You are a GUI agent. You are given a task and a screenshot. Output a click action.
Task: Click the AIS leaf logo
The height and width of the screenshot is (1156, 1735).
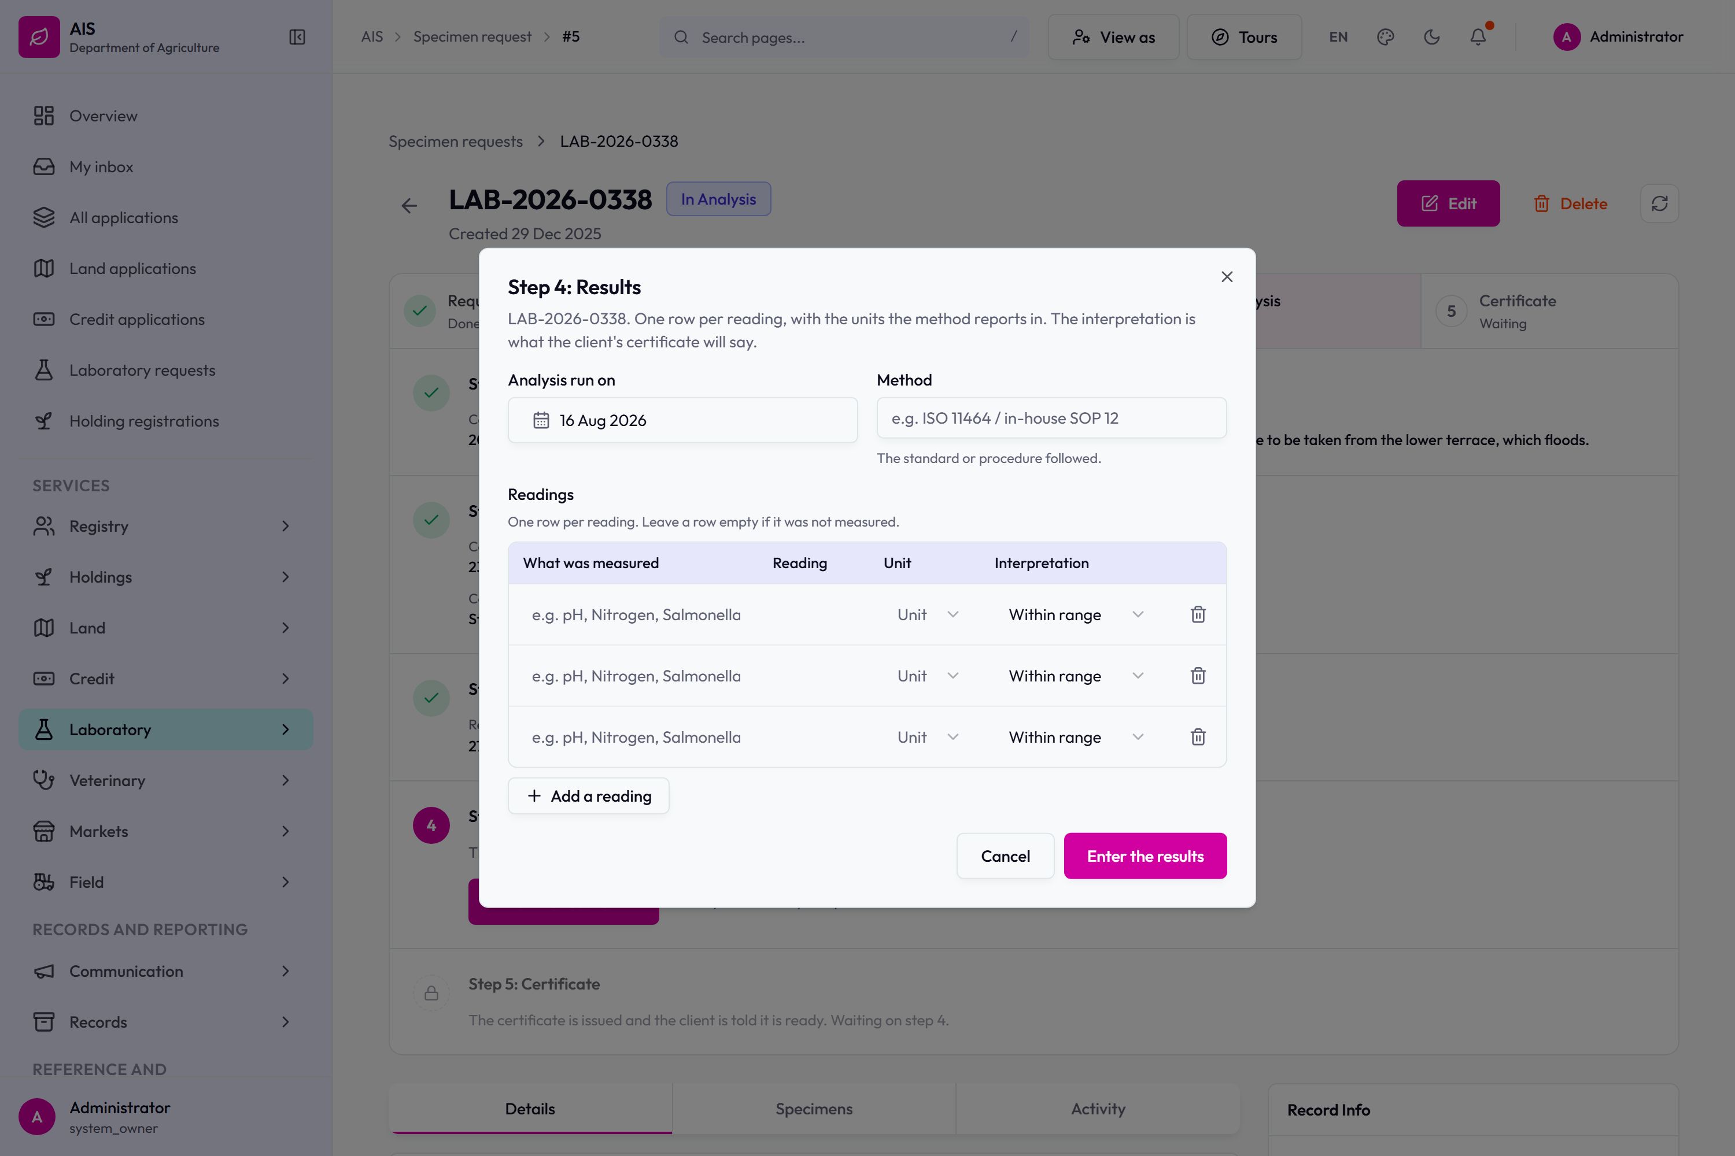point(39,37)
